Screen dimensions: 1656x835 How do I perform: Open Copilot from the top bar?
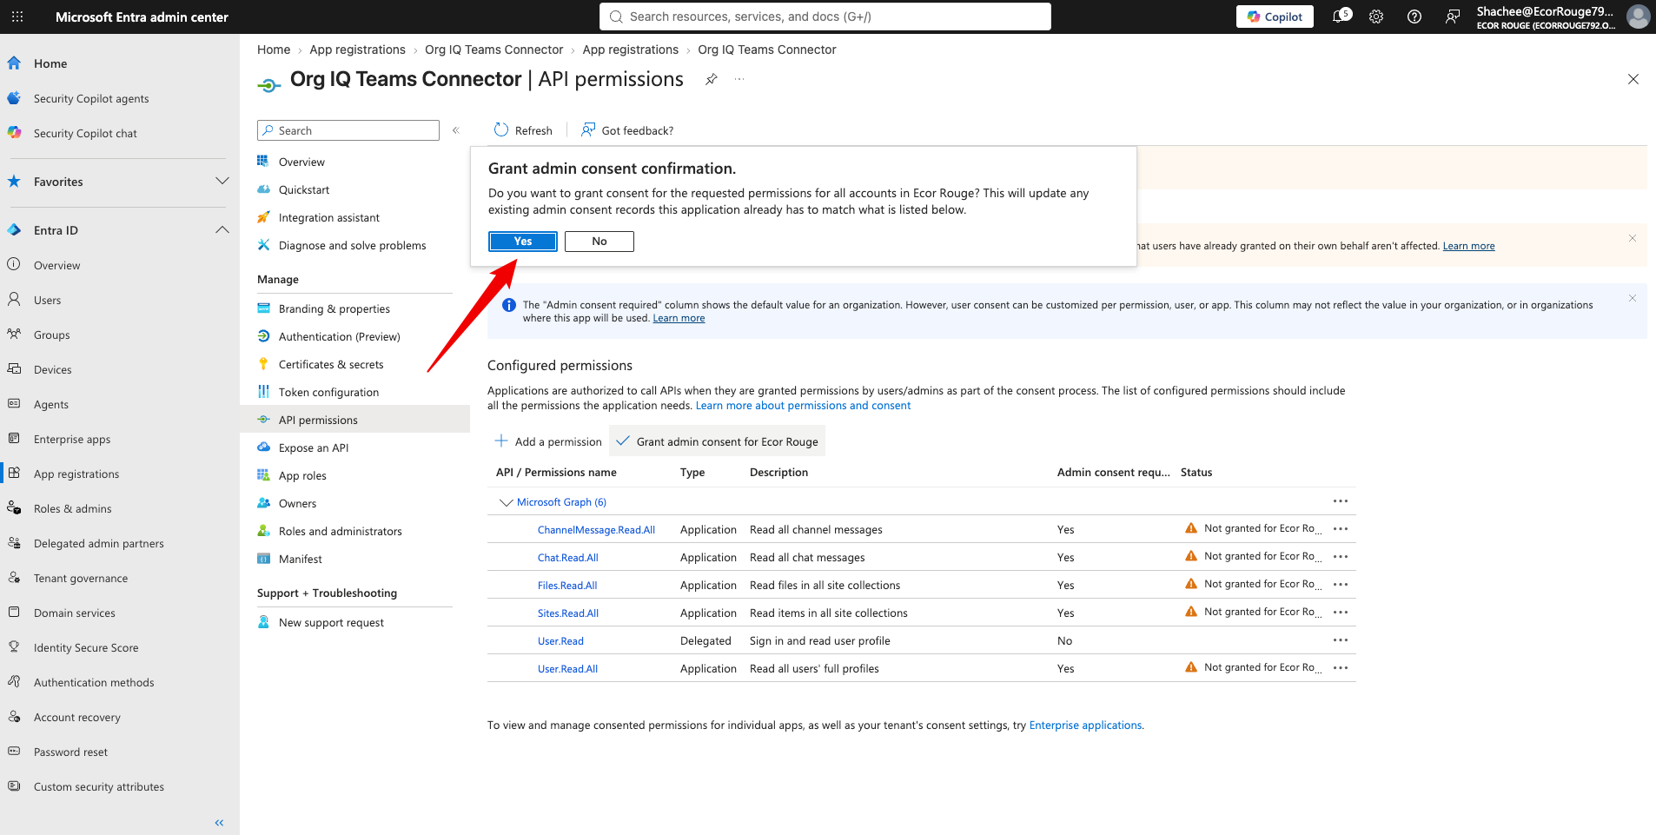[1275, 17]
